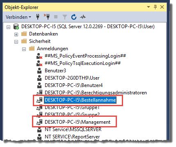Click the user icon beside DESKTOP-2G0DTH9\User
176x147 pixels.
pyautogui.click(x=39, y=78)
